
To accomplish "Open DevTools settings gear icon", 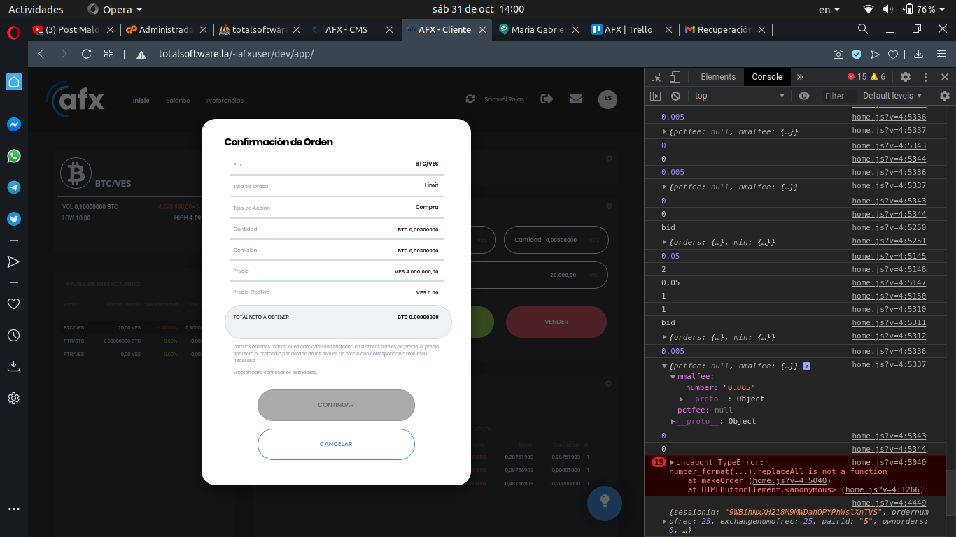I will click(x=905, y=77).
